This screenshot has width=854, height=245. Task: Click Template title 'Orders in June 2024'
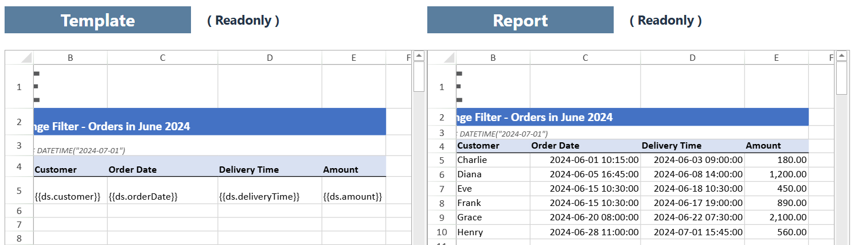pyautogui.click(x=140, y=126)
